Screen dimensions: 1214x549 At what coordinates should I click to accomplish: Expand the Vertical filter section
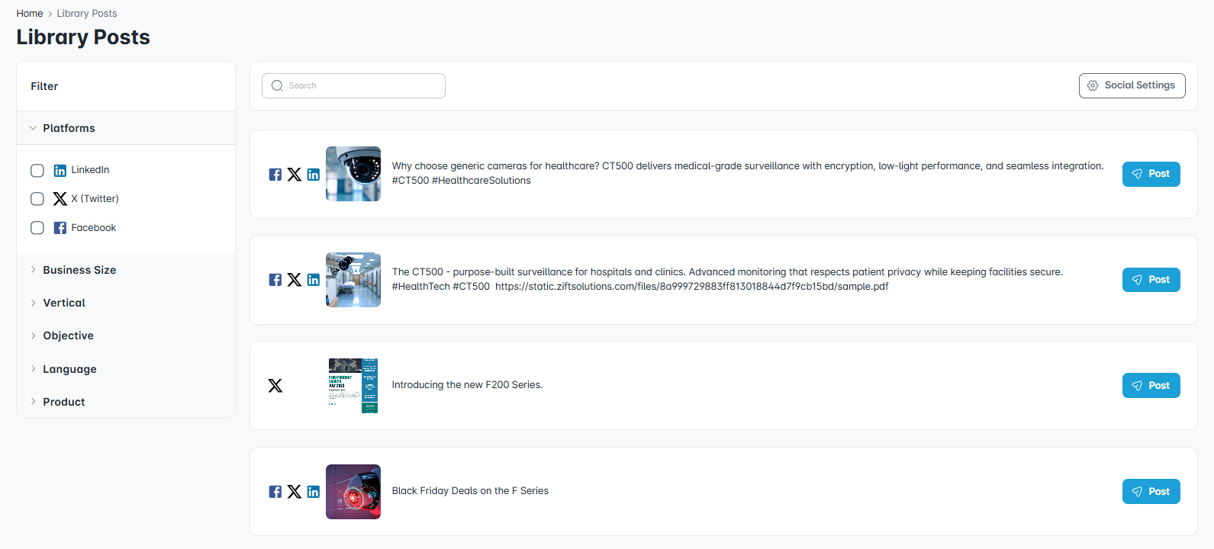(x=64, y=303)
